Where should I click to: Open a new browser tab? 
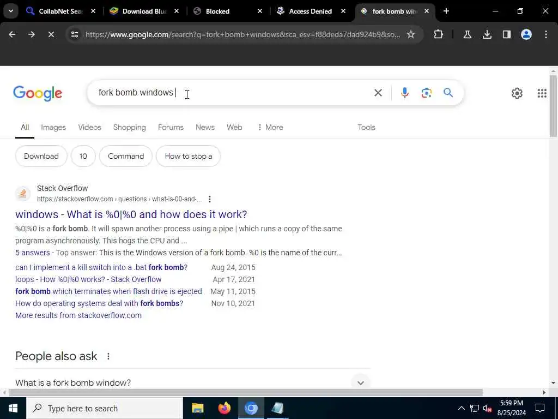446,11
